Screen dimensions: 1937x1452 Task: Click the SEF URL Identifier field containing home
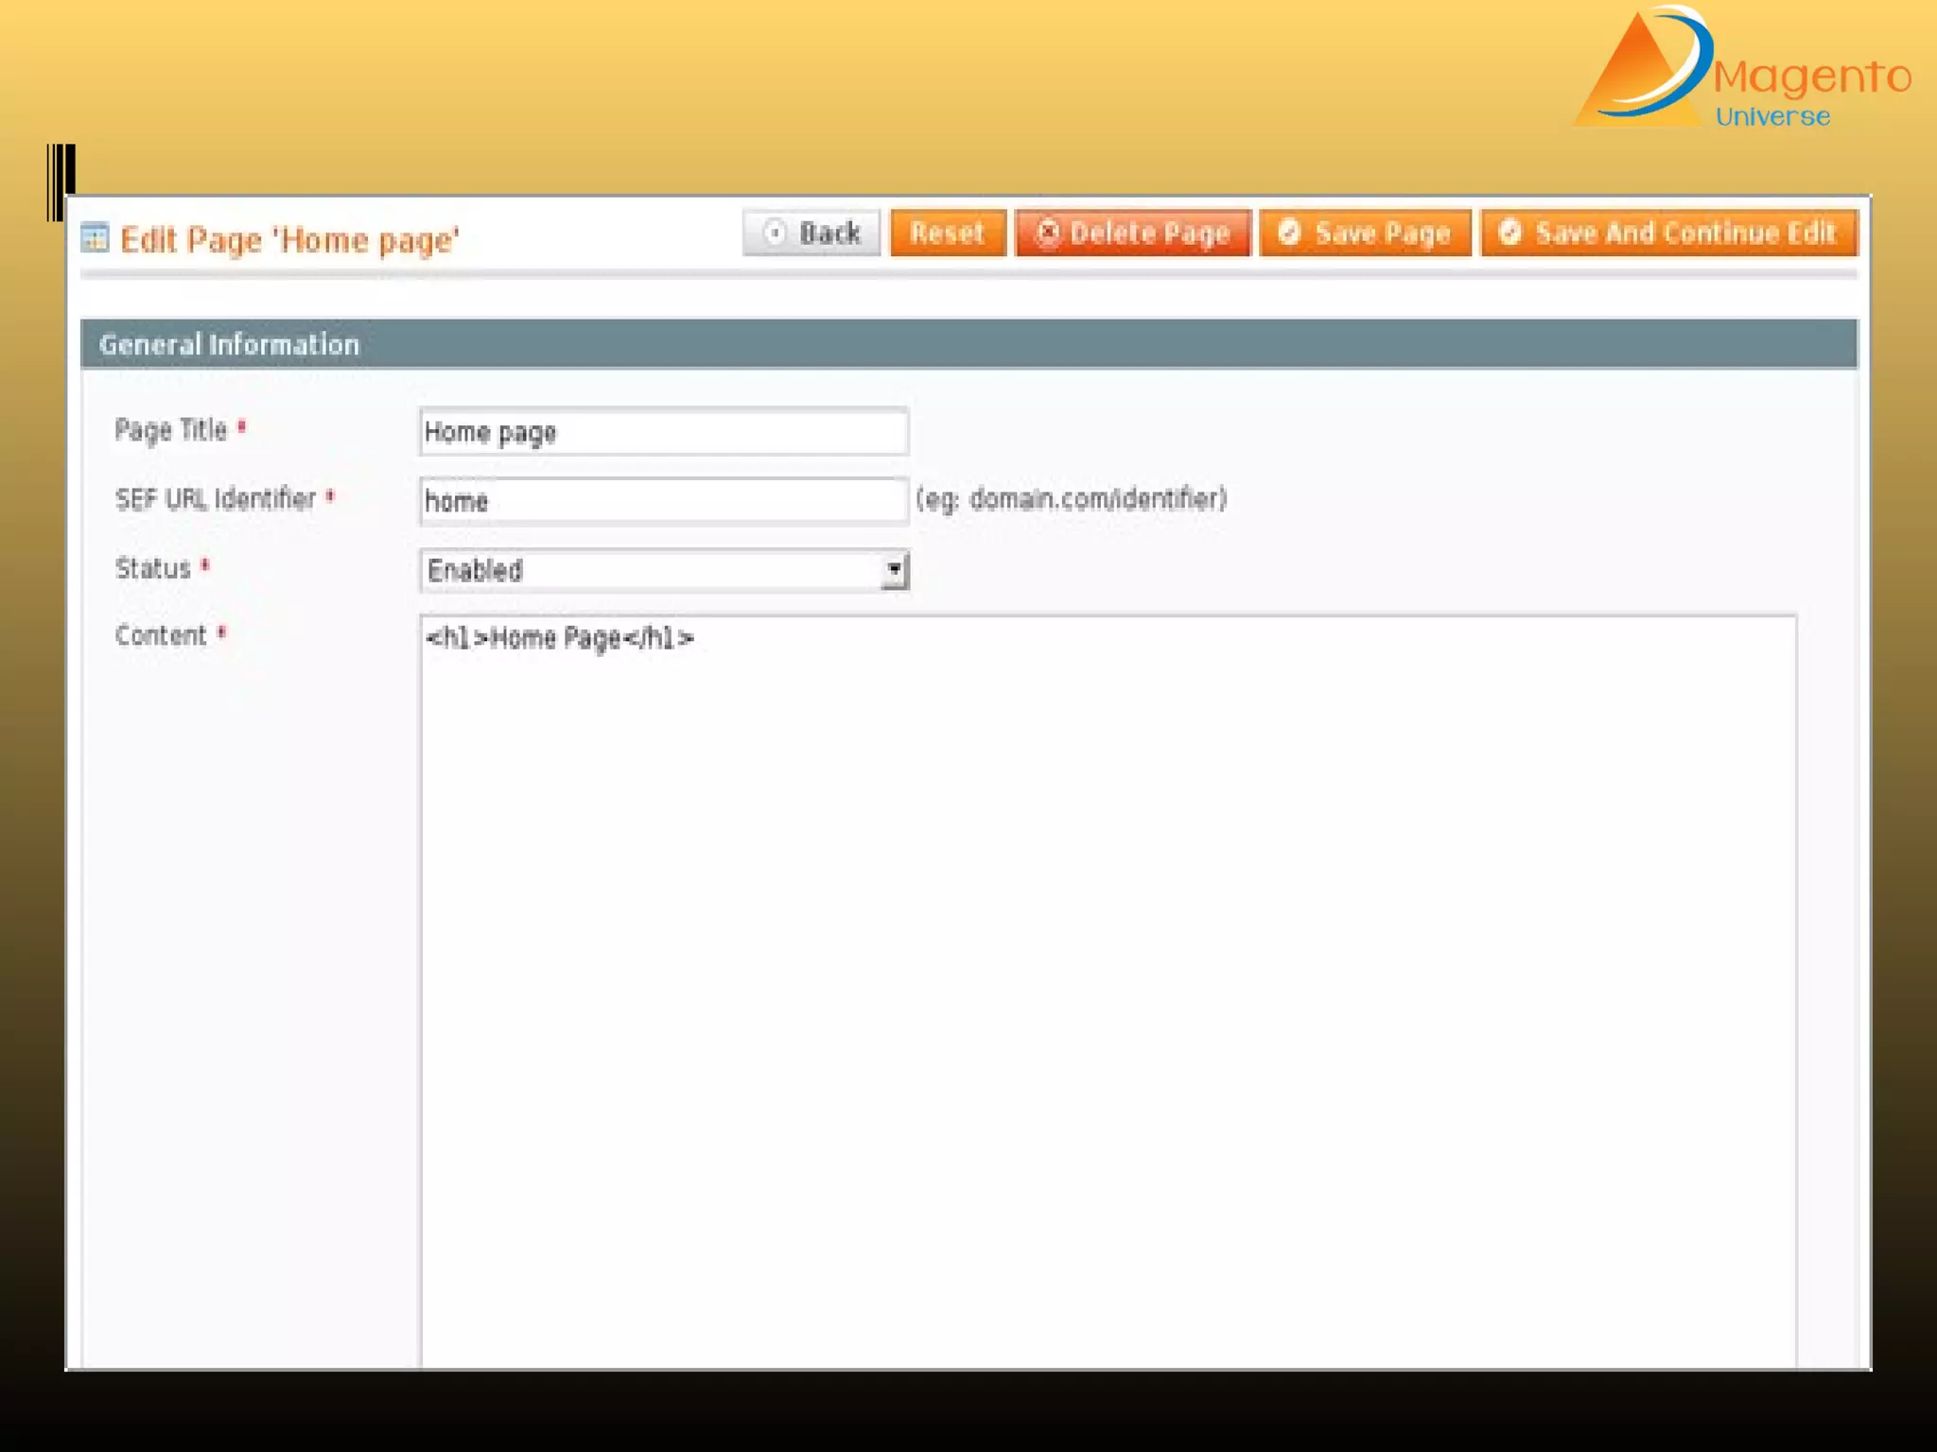pos(664,501)
